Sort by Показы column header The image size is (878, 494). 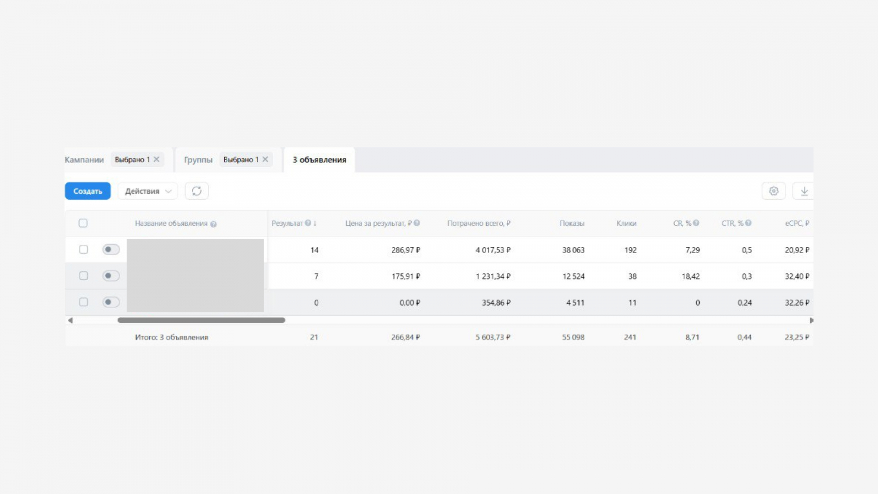(x=572, y=223)
